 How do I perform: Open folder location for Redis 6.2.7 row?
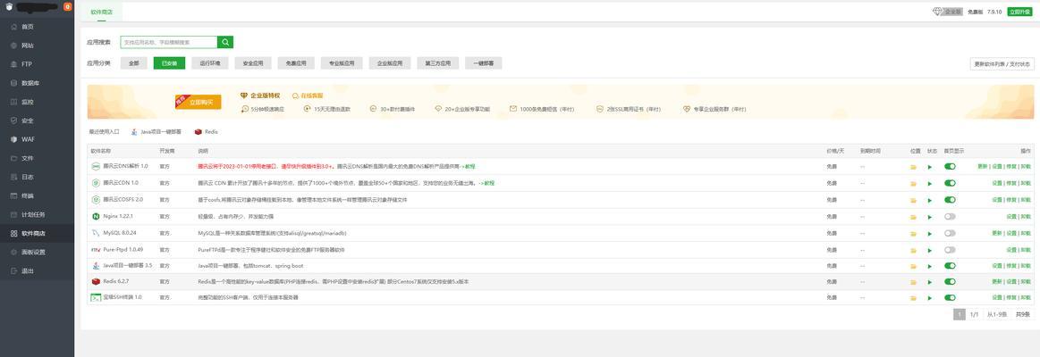point(913,282)
